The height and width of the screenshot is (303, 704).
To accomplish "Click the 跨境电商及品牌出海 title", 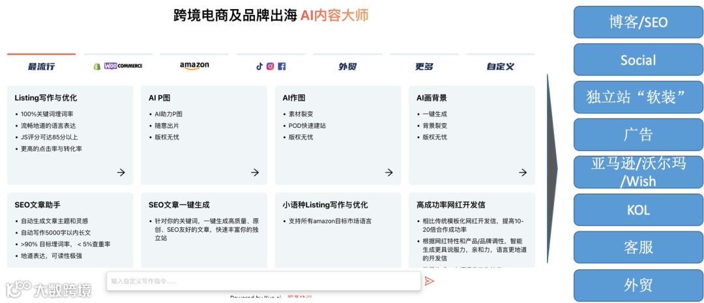I will click(x=235, y=15).
